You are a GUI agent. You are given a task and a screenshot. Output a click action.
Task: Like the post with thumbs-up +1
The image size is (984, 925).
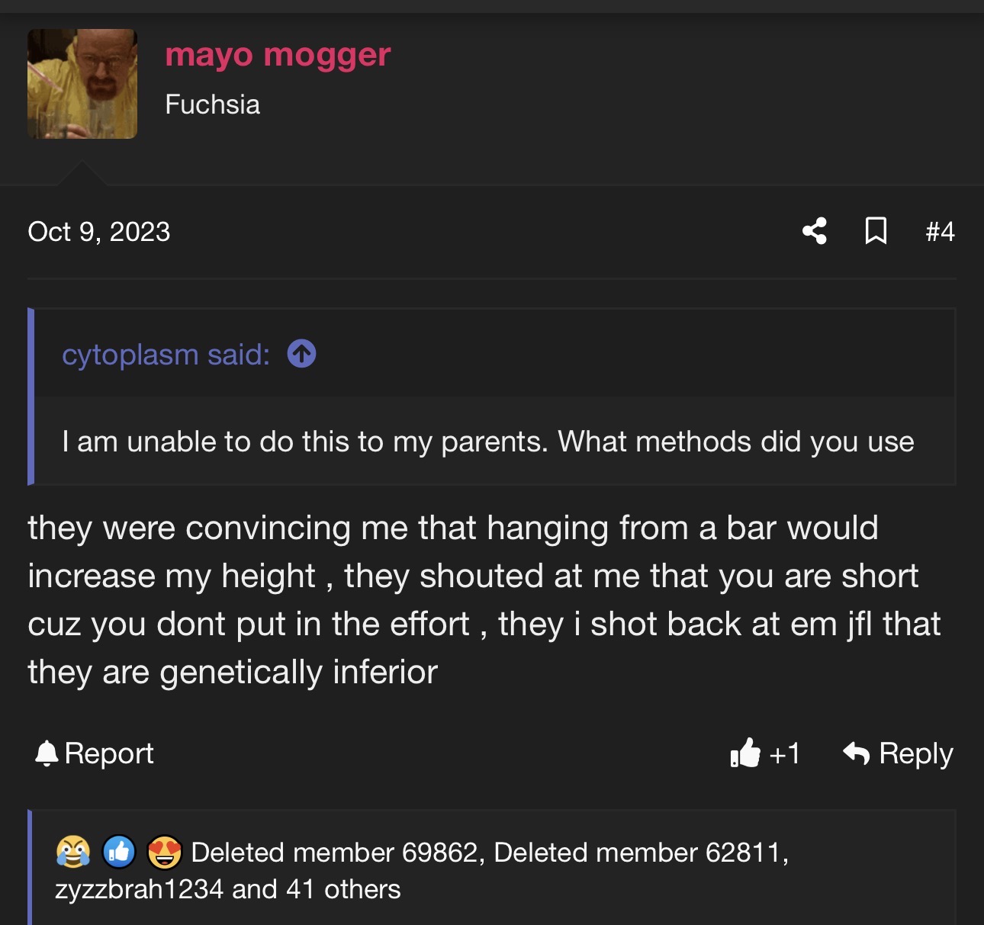coord(765,753)
